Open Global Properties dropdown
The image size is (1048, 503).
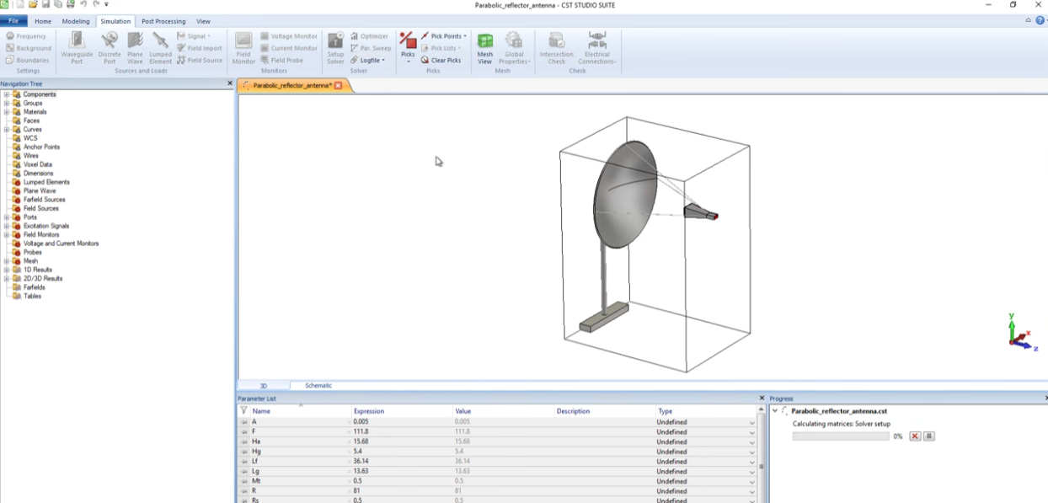[514, 48]
